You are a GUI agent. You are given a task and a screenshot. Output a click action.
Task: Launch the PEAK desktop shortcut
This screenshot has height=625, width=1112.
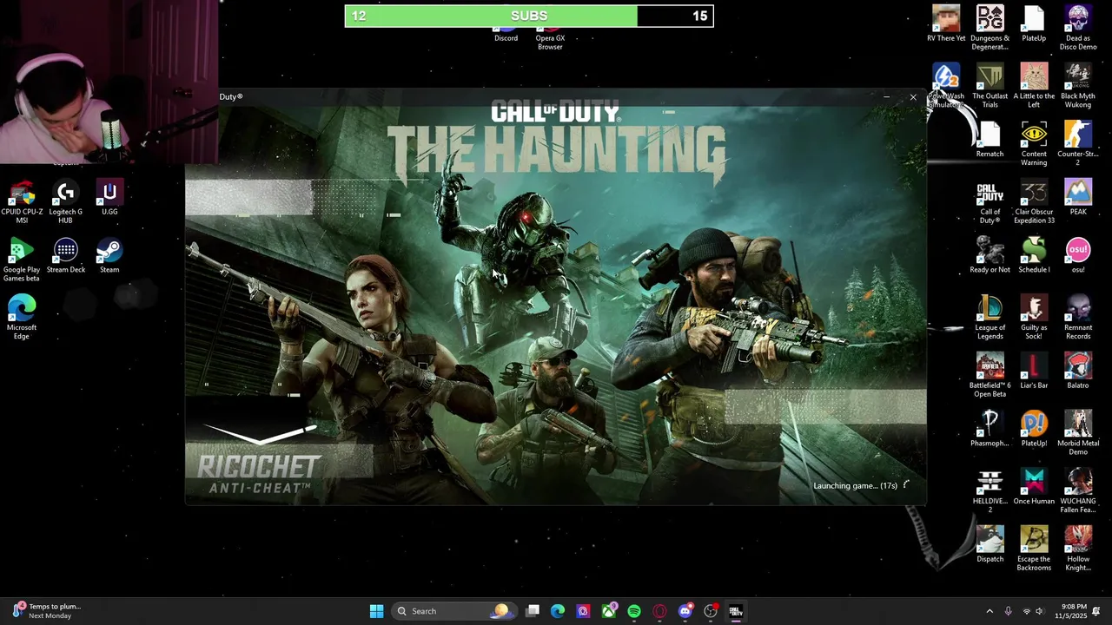pyautogui.click(x=1078, y=197)
